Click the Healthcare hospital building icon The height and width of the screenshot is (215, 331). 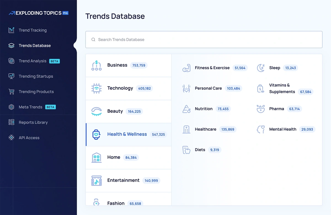[x=186, y=129]
